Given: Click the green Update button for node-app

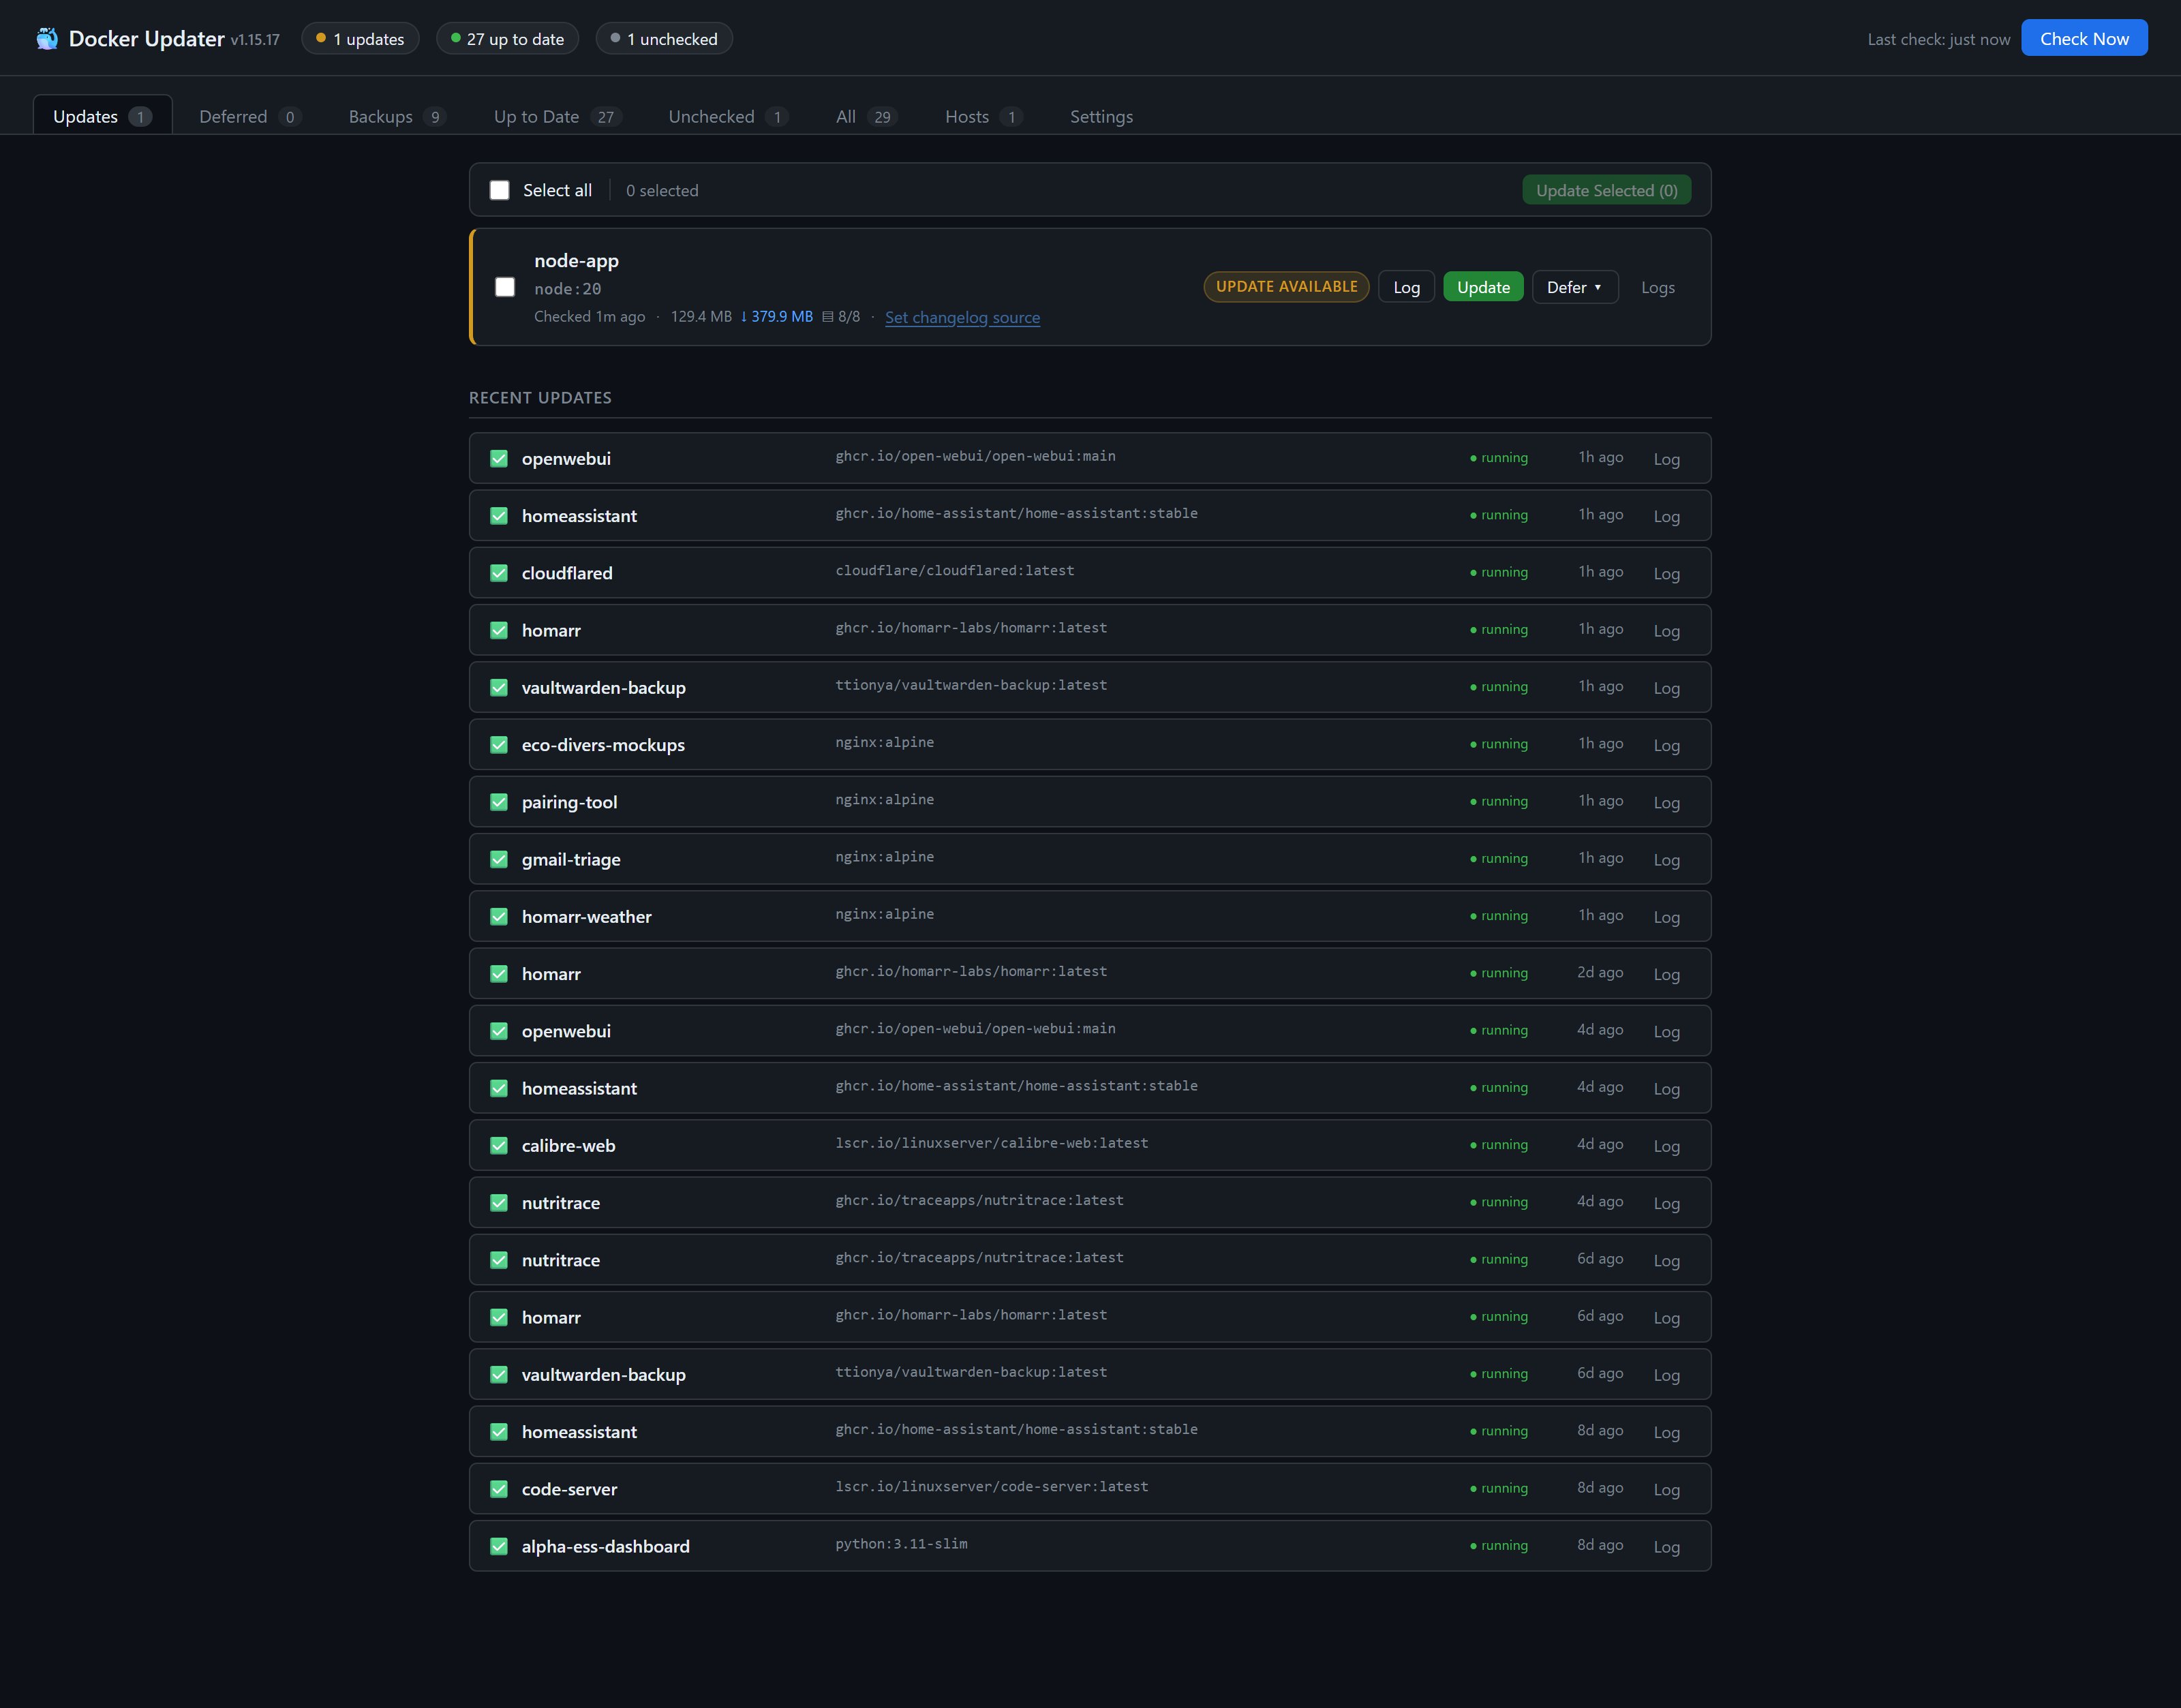Looking at the screenshot, I should 1483,287.
